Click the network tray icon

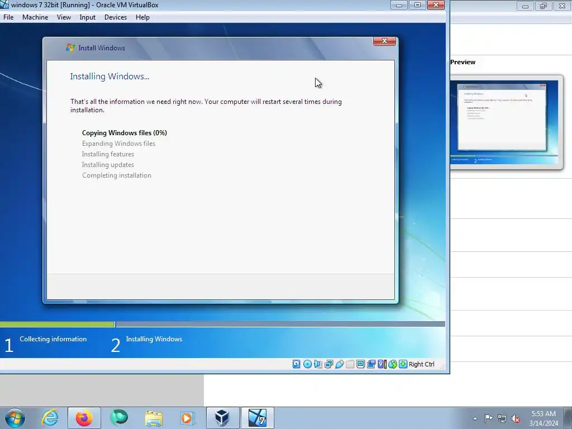point(502,418)
